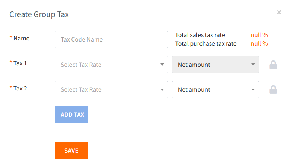The width and height of the screenshot is (291, 168).
Task: Click the Total sales tax rate value
Action: click(259, 35)
